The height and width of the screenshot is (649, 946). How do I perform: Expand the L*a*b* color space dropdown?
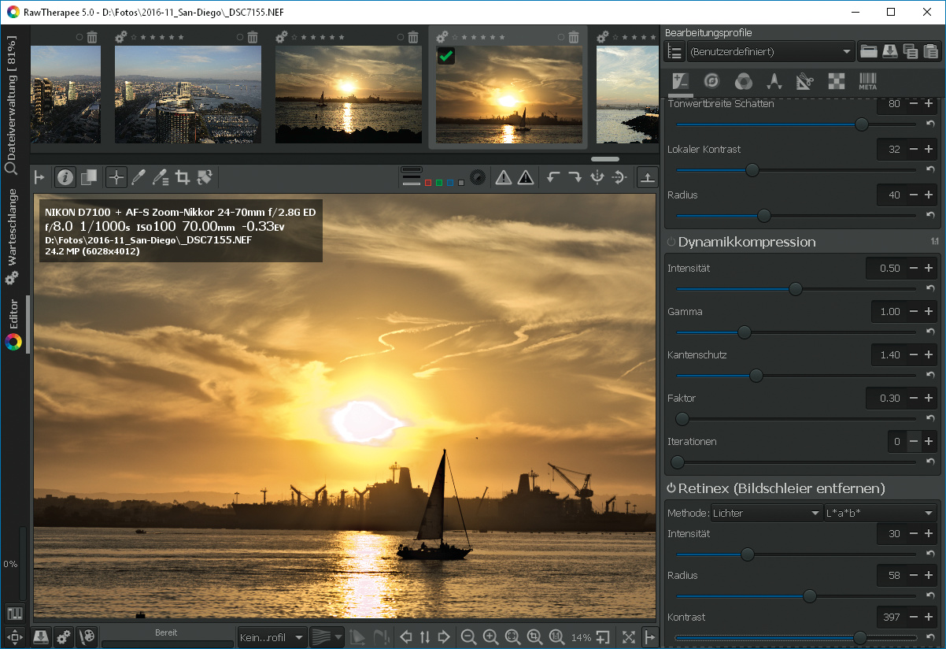point(878,513)
